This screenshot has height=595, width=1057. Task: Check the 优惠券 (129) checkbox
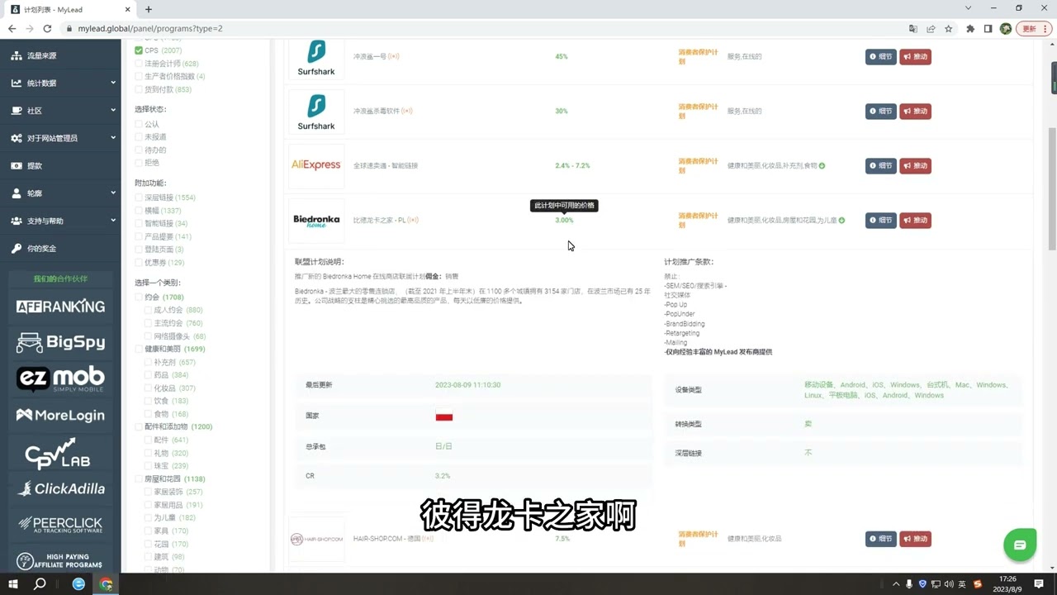pos(139,262)
